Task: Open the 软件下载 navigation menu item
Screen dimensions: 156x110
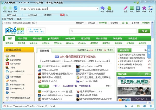Action: 23,38
